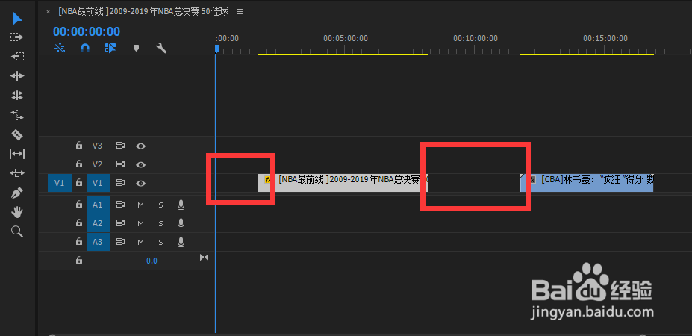Hide track V3 output eye

pos(141,146)
